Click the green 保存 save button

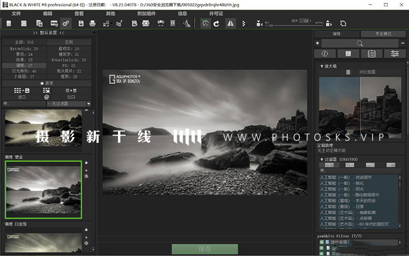coord(204,249)
